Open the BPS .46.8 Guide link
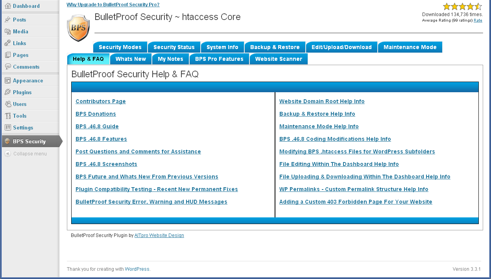 (97, 126)
